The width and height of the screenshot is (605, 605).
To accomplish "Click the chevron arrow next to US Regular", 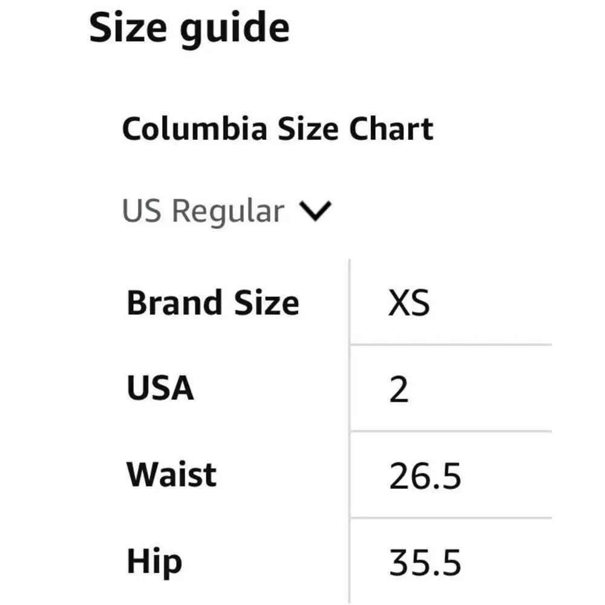I will tap(315, 211).
